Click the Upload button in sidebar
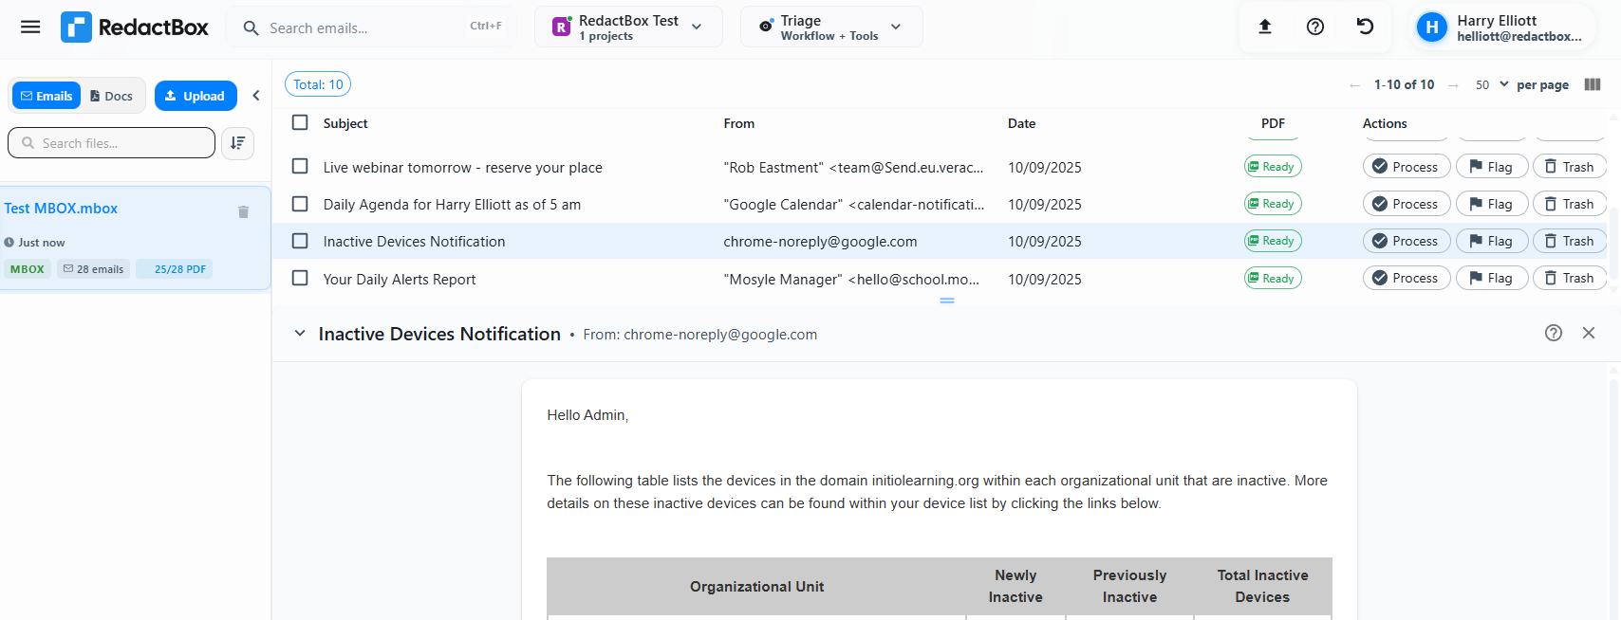This screenshot has height=620, width=1621. pyautogui.click(x=196, y=96)
